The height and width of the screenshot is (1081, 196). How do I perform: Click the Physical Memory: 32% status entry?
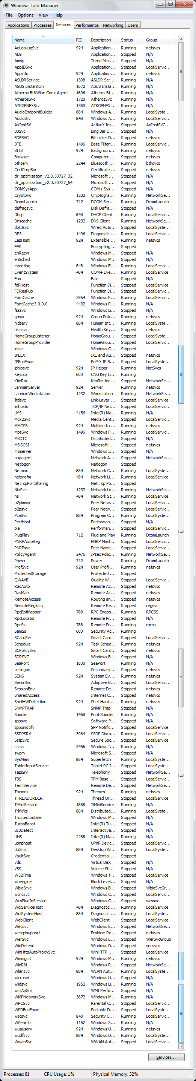click(x=115, y=1074)
